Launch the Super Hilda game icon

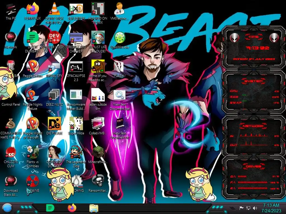pos(76,124)
